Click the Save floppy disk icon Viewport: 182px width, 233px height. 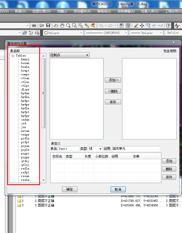coord(48,26)
